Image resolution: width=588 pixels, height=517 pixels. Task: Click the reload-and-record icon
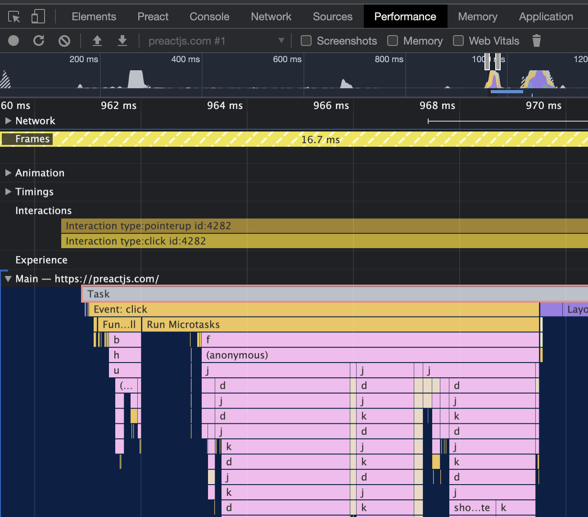pyautogui.click(x=39, y=41)
